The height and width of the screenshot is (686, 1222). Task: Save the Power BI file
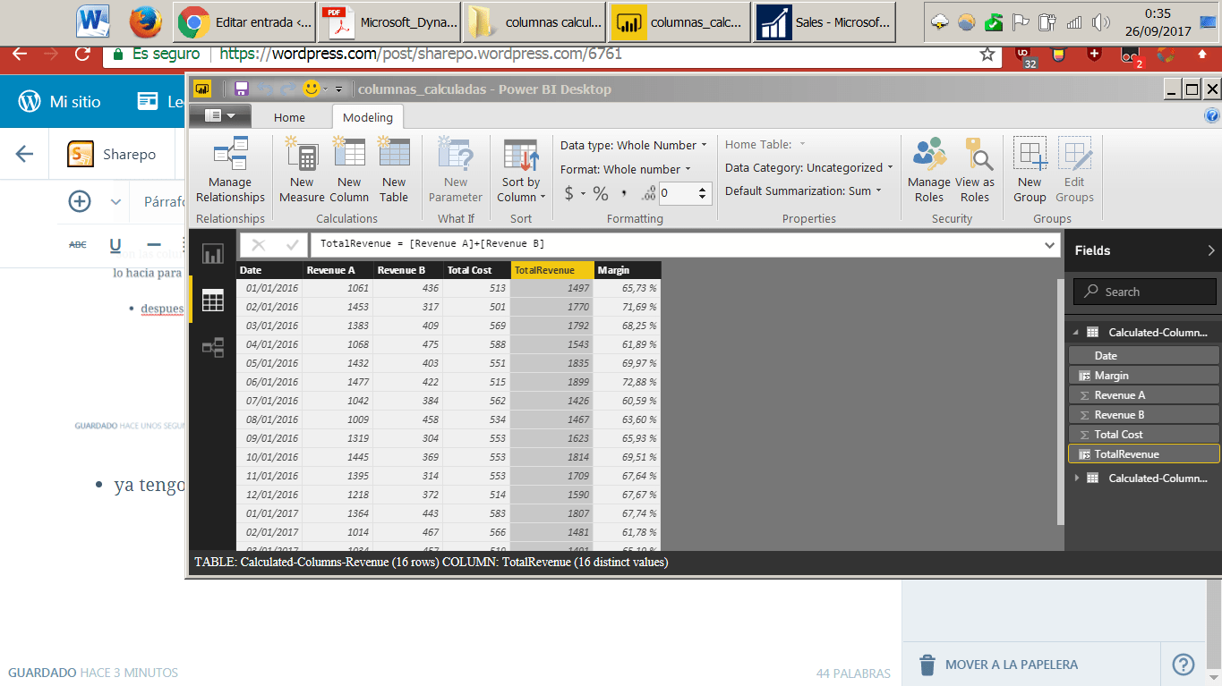241,89
